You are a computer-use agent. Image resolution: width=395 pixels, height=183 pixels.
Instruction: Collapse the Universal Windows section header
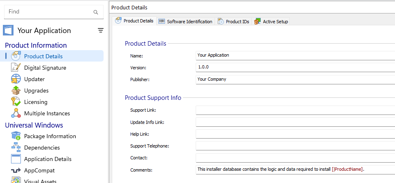(x=34, y=125)
